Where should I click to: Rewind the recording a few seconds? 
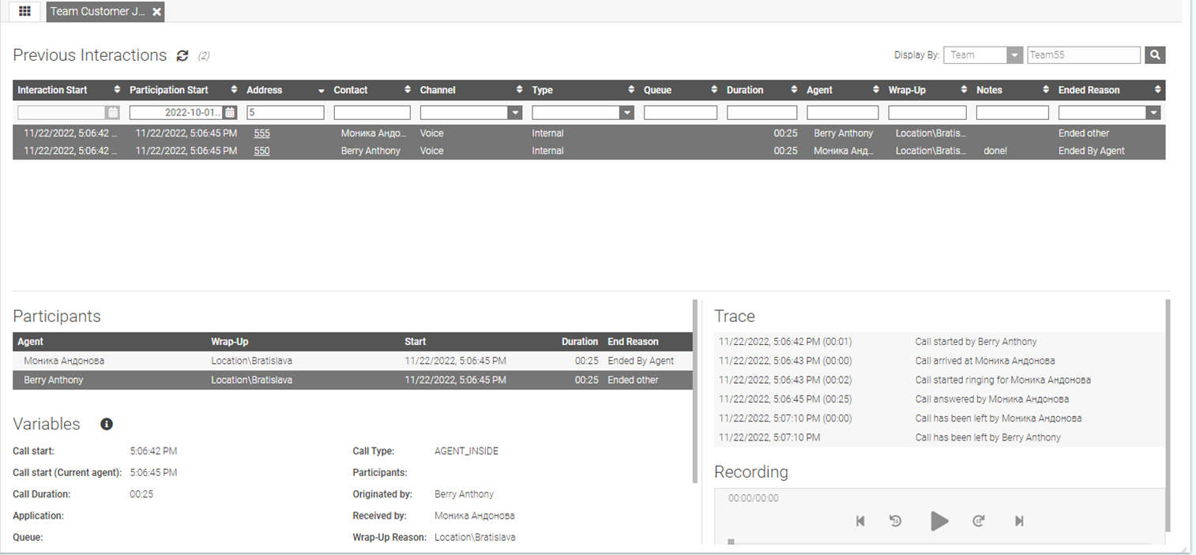[x=895, y=521]
